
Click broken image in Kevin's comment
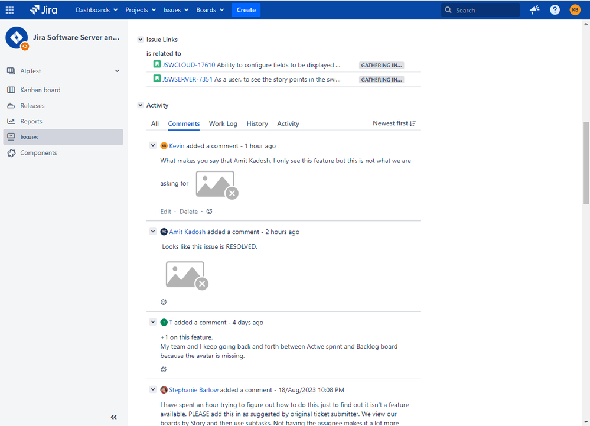pyautogui.click(x=217, y=185)
